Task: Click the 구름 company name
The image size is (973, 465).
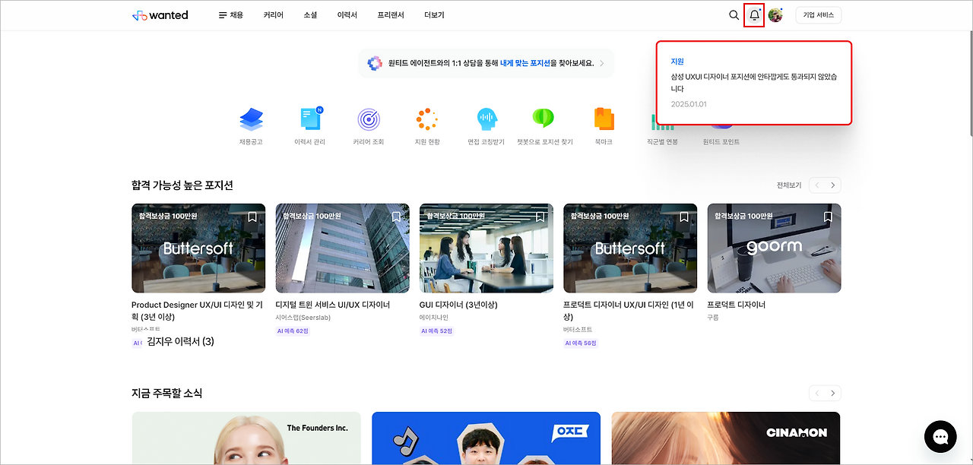Action: (x=713, y=318)
